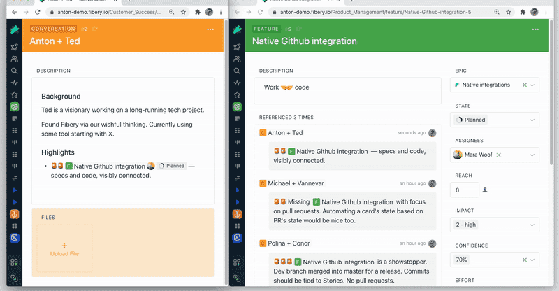Click the rocket icon in the right window sidebar
The image size is (559, 291).
[238, 47]
